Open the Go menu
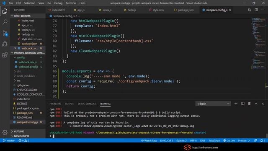The width and height of the screenshot is (268, 151). pos(49,3)
